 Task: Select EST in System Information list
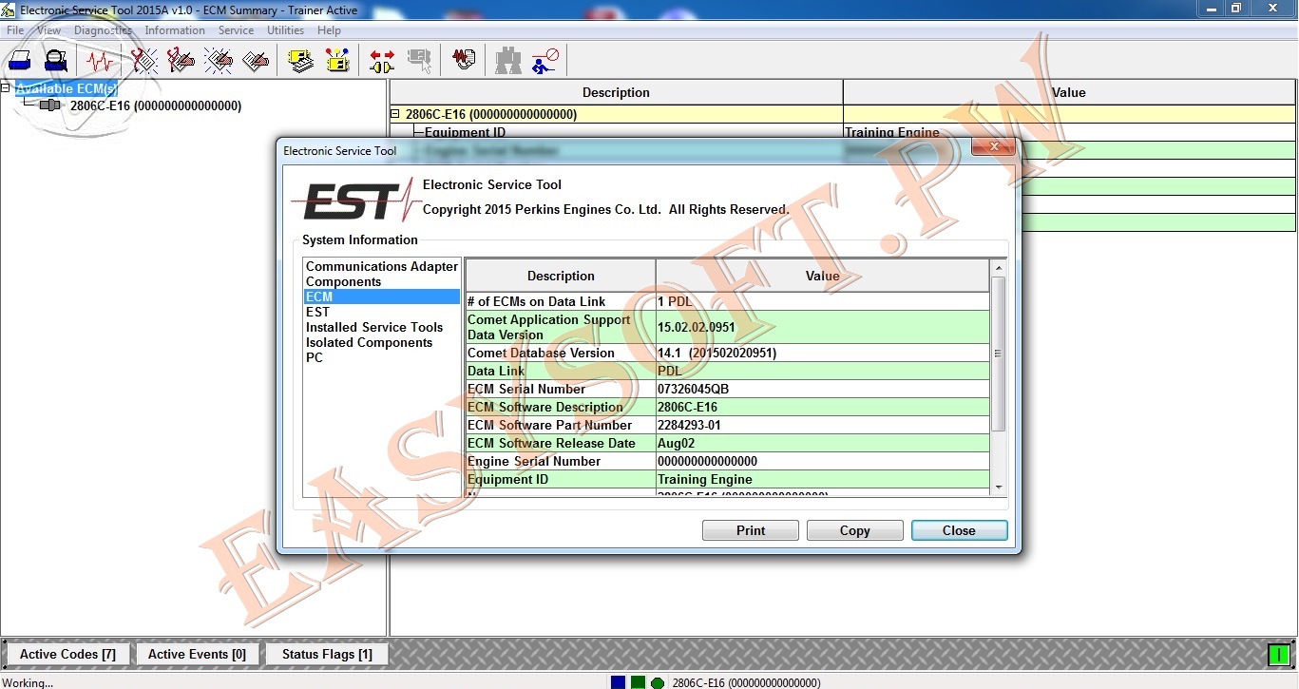(317, 312)
